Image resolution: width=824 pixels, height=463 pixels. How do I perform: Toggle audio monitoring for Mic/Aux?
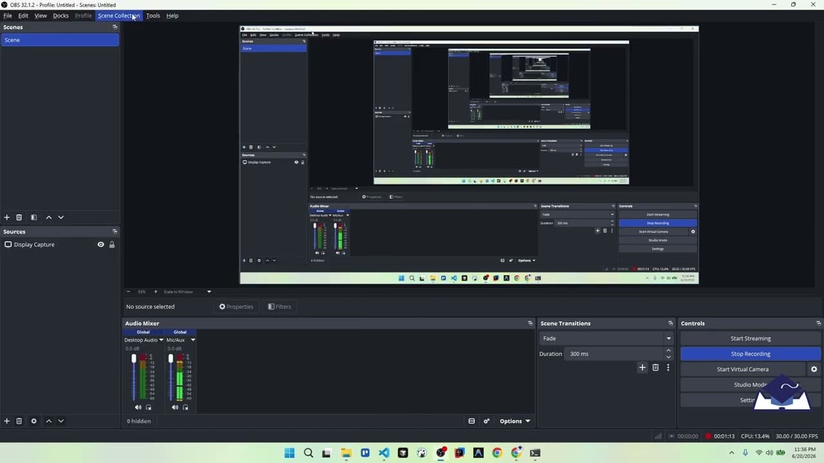pyautogui.click(x=185, y=407)
